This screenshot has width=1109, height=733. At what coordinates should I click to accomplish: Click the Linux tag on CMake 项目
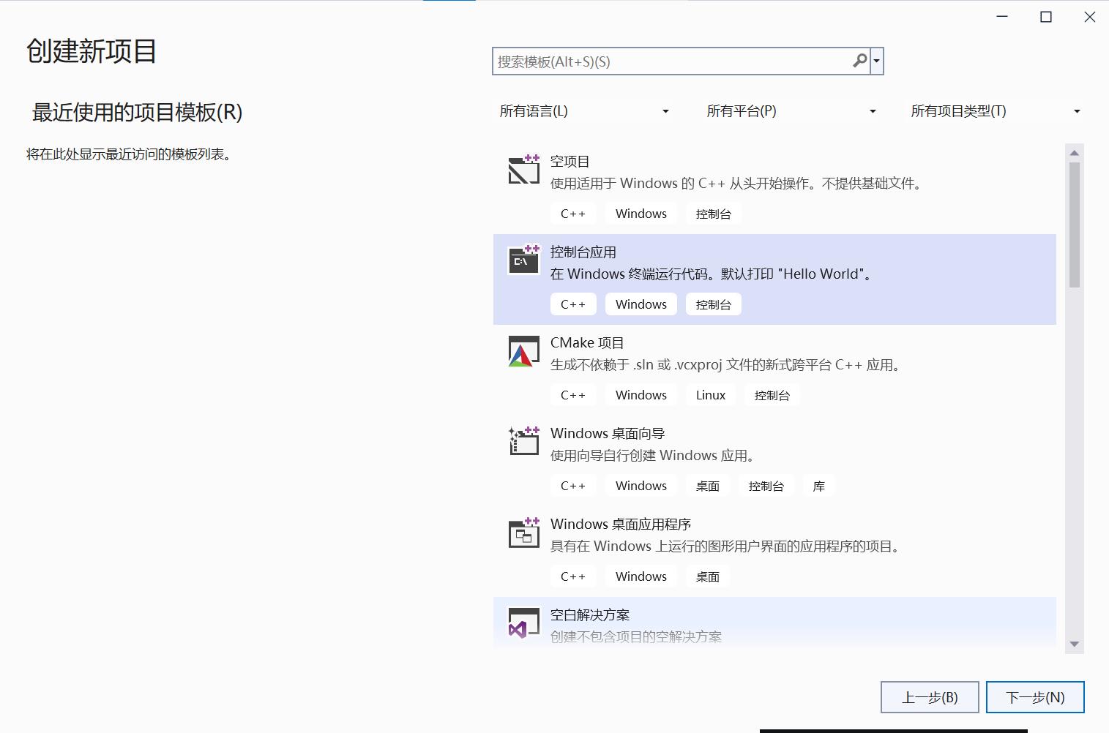(711, 395)
